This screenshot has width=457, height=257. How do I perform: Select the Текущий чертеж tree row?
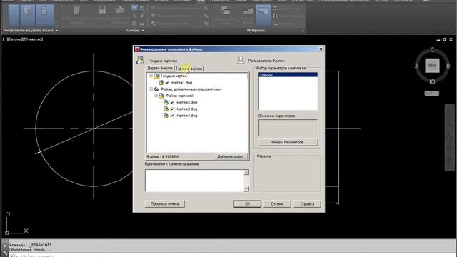pos(203,76)
